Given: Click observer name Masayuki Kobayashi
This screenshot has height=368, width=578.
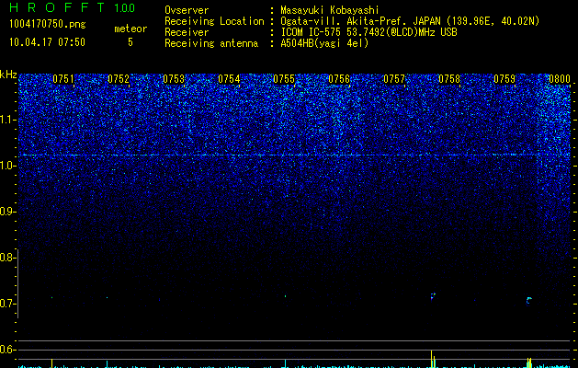Looking at the screenshot, I should pyautogui.click(x=330, y=10).
